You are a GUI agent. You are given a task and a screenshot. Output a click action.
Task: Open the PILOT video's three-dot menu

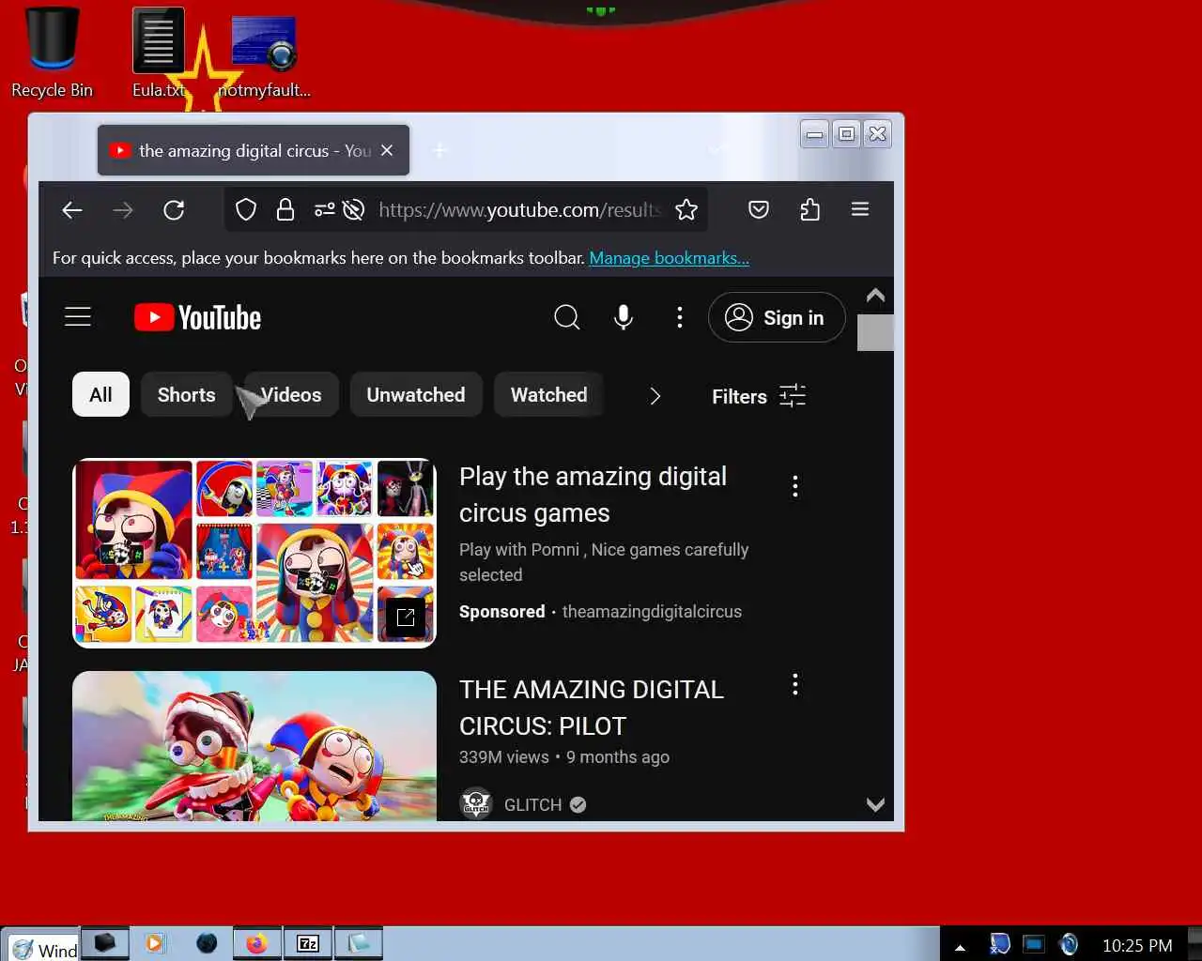coord(795,684)
